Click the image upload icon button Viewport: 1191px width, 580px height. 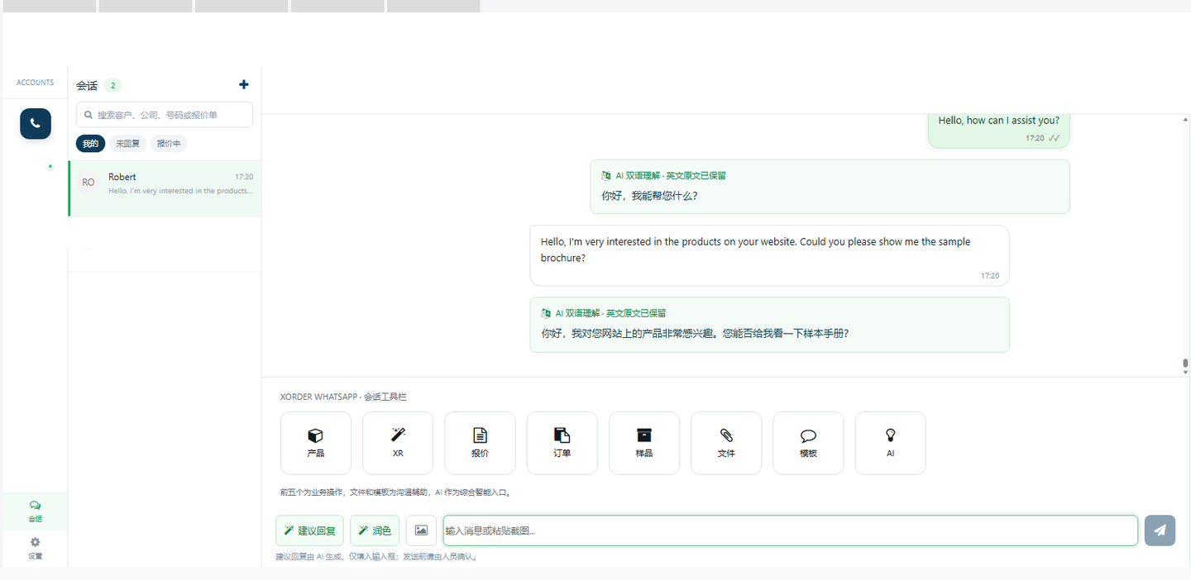click(x=421, y=530)
